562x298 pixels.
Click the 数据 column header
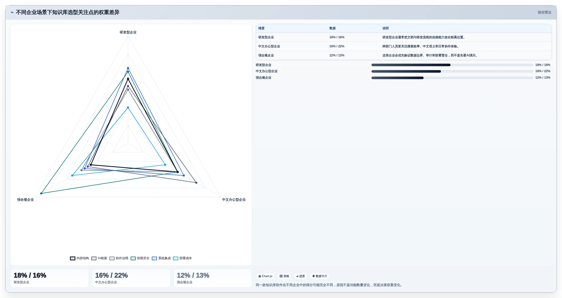332,28
